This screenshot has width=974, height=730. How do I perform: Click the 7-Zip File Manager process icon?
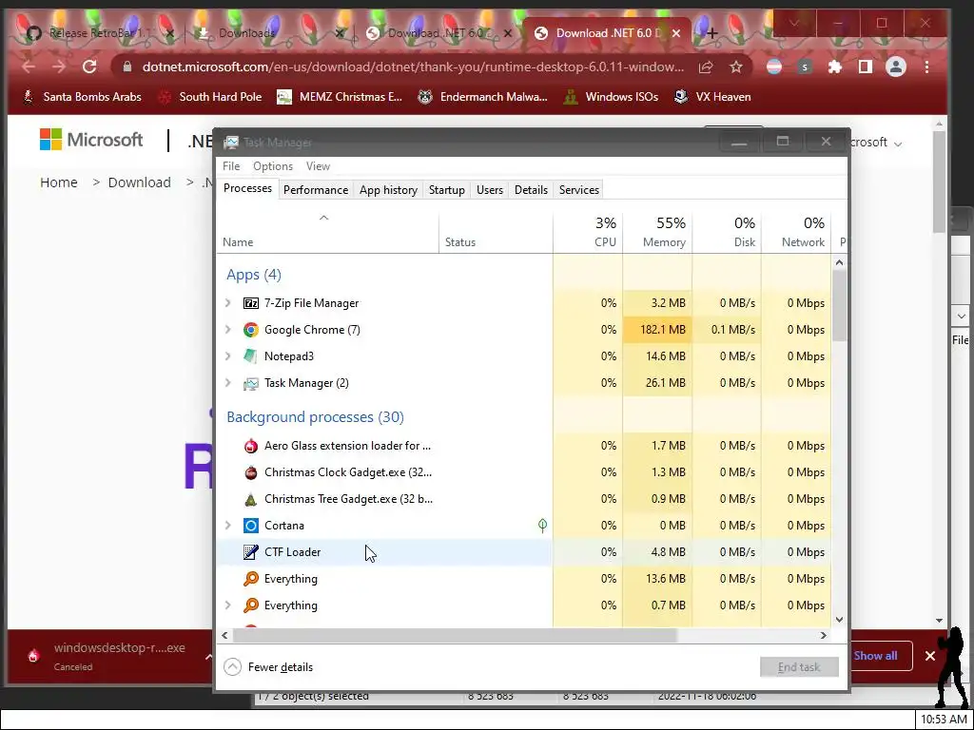pyautogui.click(x=251, y=303)
